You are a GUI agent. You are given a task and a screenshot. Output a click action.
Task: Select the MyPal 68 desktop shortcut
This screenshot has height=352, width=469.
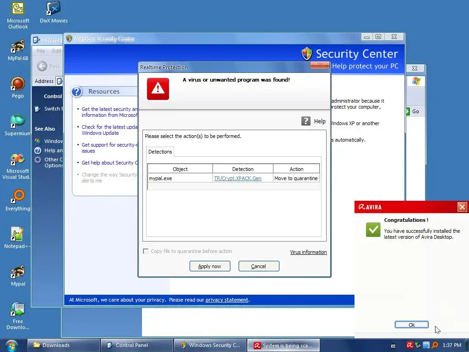coord(18,50)
